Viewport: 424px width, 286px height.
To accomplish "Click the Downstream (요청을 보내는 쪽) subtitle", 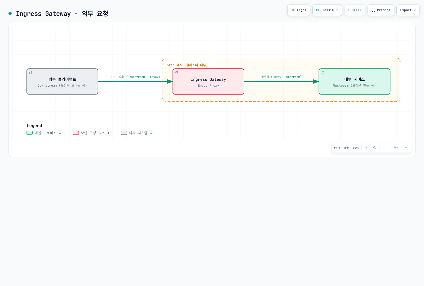I will (x=62, y=86).
